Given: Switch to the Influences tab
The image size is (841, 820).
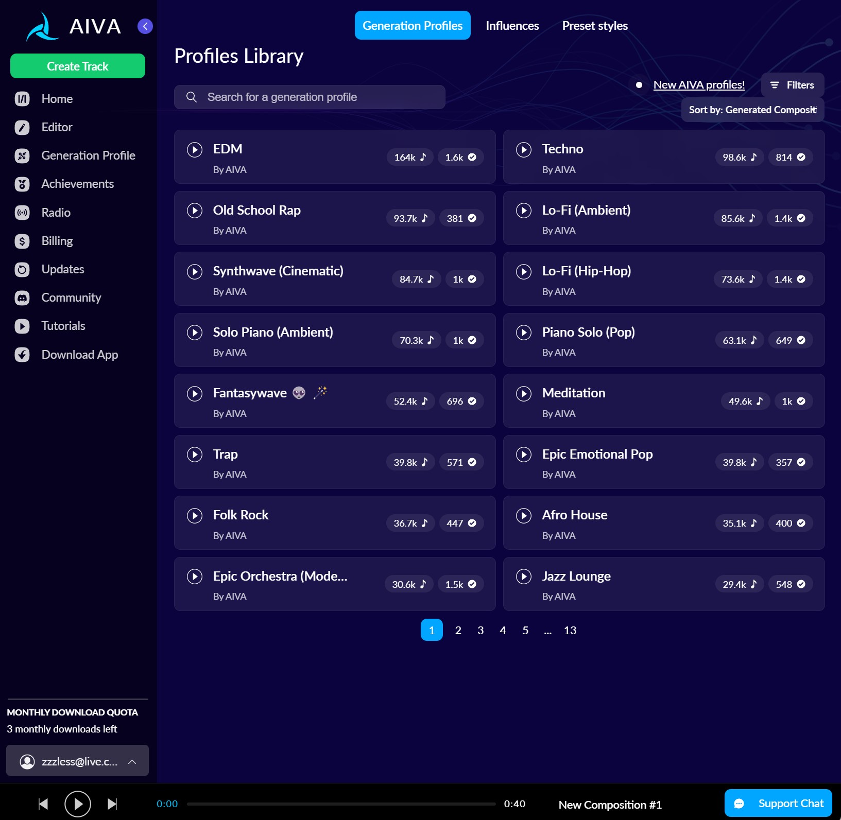Looking at the screenshot, I should [x=512, y=26].
